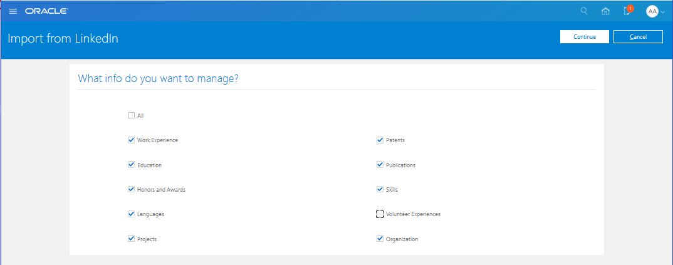Toggle the Education checkbox
The height and width of the screenshot is (265, 673).
tap(131, 165)
